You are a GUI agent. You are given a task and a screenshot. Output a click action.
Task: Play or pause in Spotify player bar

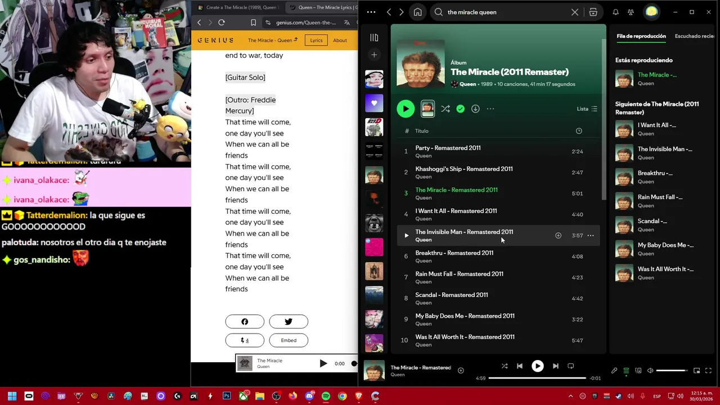pos(537,366)
